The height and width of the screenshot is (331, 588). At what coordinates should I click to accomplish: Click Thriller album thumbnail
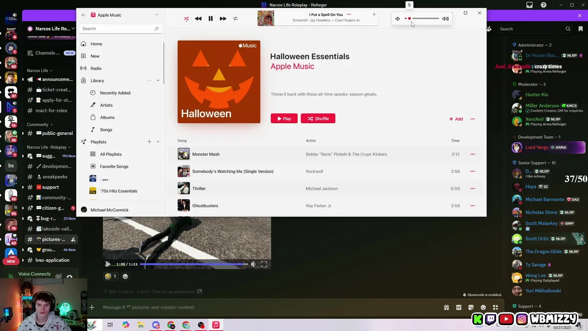tap(184, 188)
